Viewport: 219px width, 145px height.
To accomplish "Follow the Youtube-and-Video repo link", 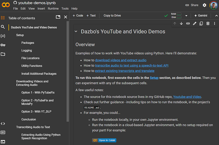I will [187, 97].
